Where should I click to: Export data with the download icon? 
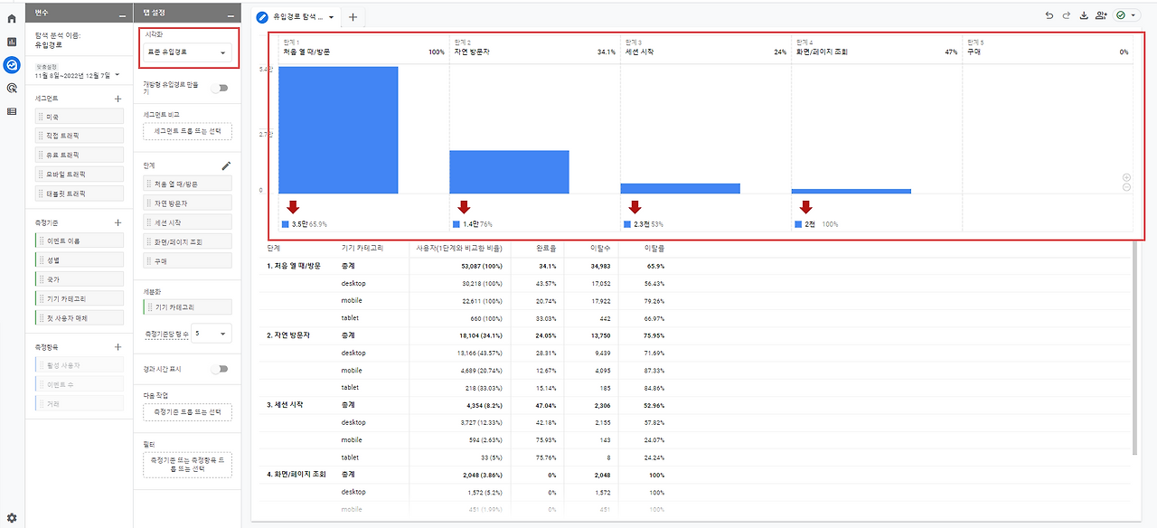click(x=1084, y=15)
